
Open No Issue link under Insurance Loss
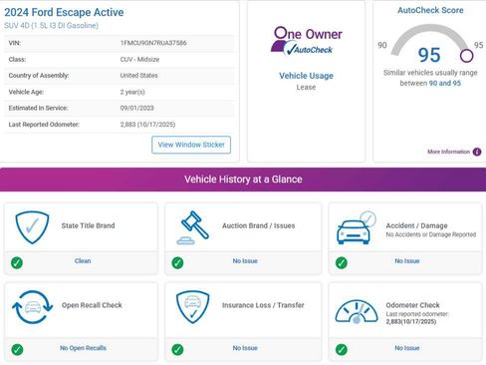245,348
